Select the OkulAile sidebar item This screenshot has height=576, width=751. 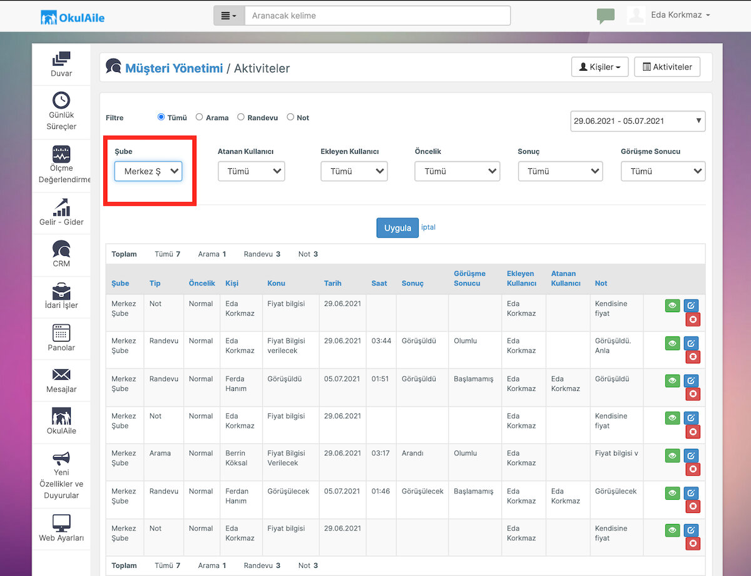61,422
